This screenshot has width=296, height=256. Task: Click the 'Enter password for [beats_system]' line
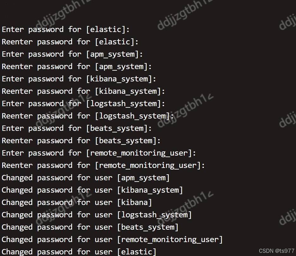(77, 128)
